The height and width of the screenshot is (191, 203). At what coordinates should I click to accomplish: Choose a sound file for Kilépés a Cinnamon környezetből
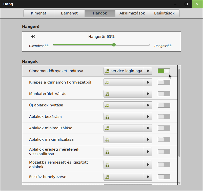124,82
